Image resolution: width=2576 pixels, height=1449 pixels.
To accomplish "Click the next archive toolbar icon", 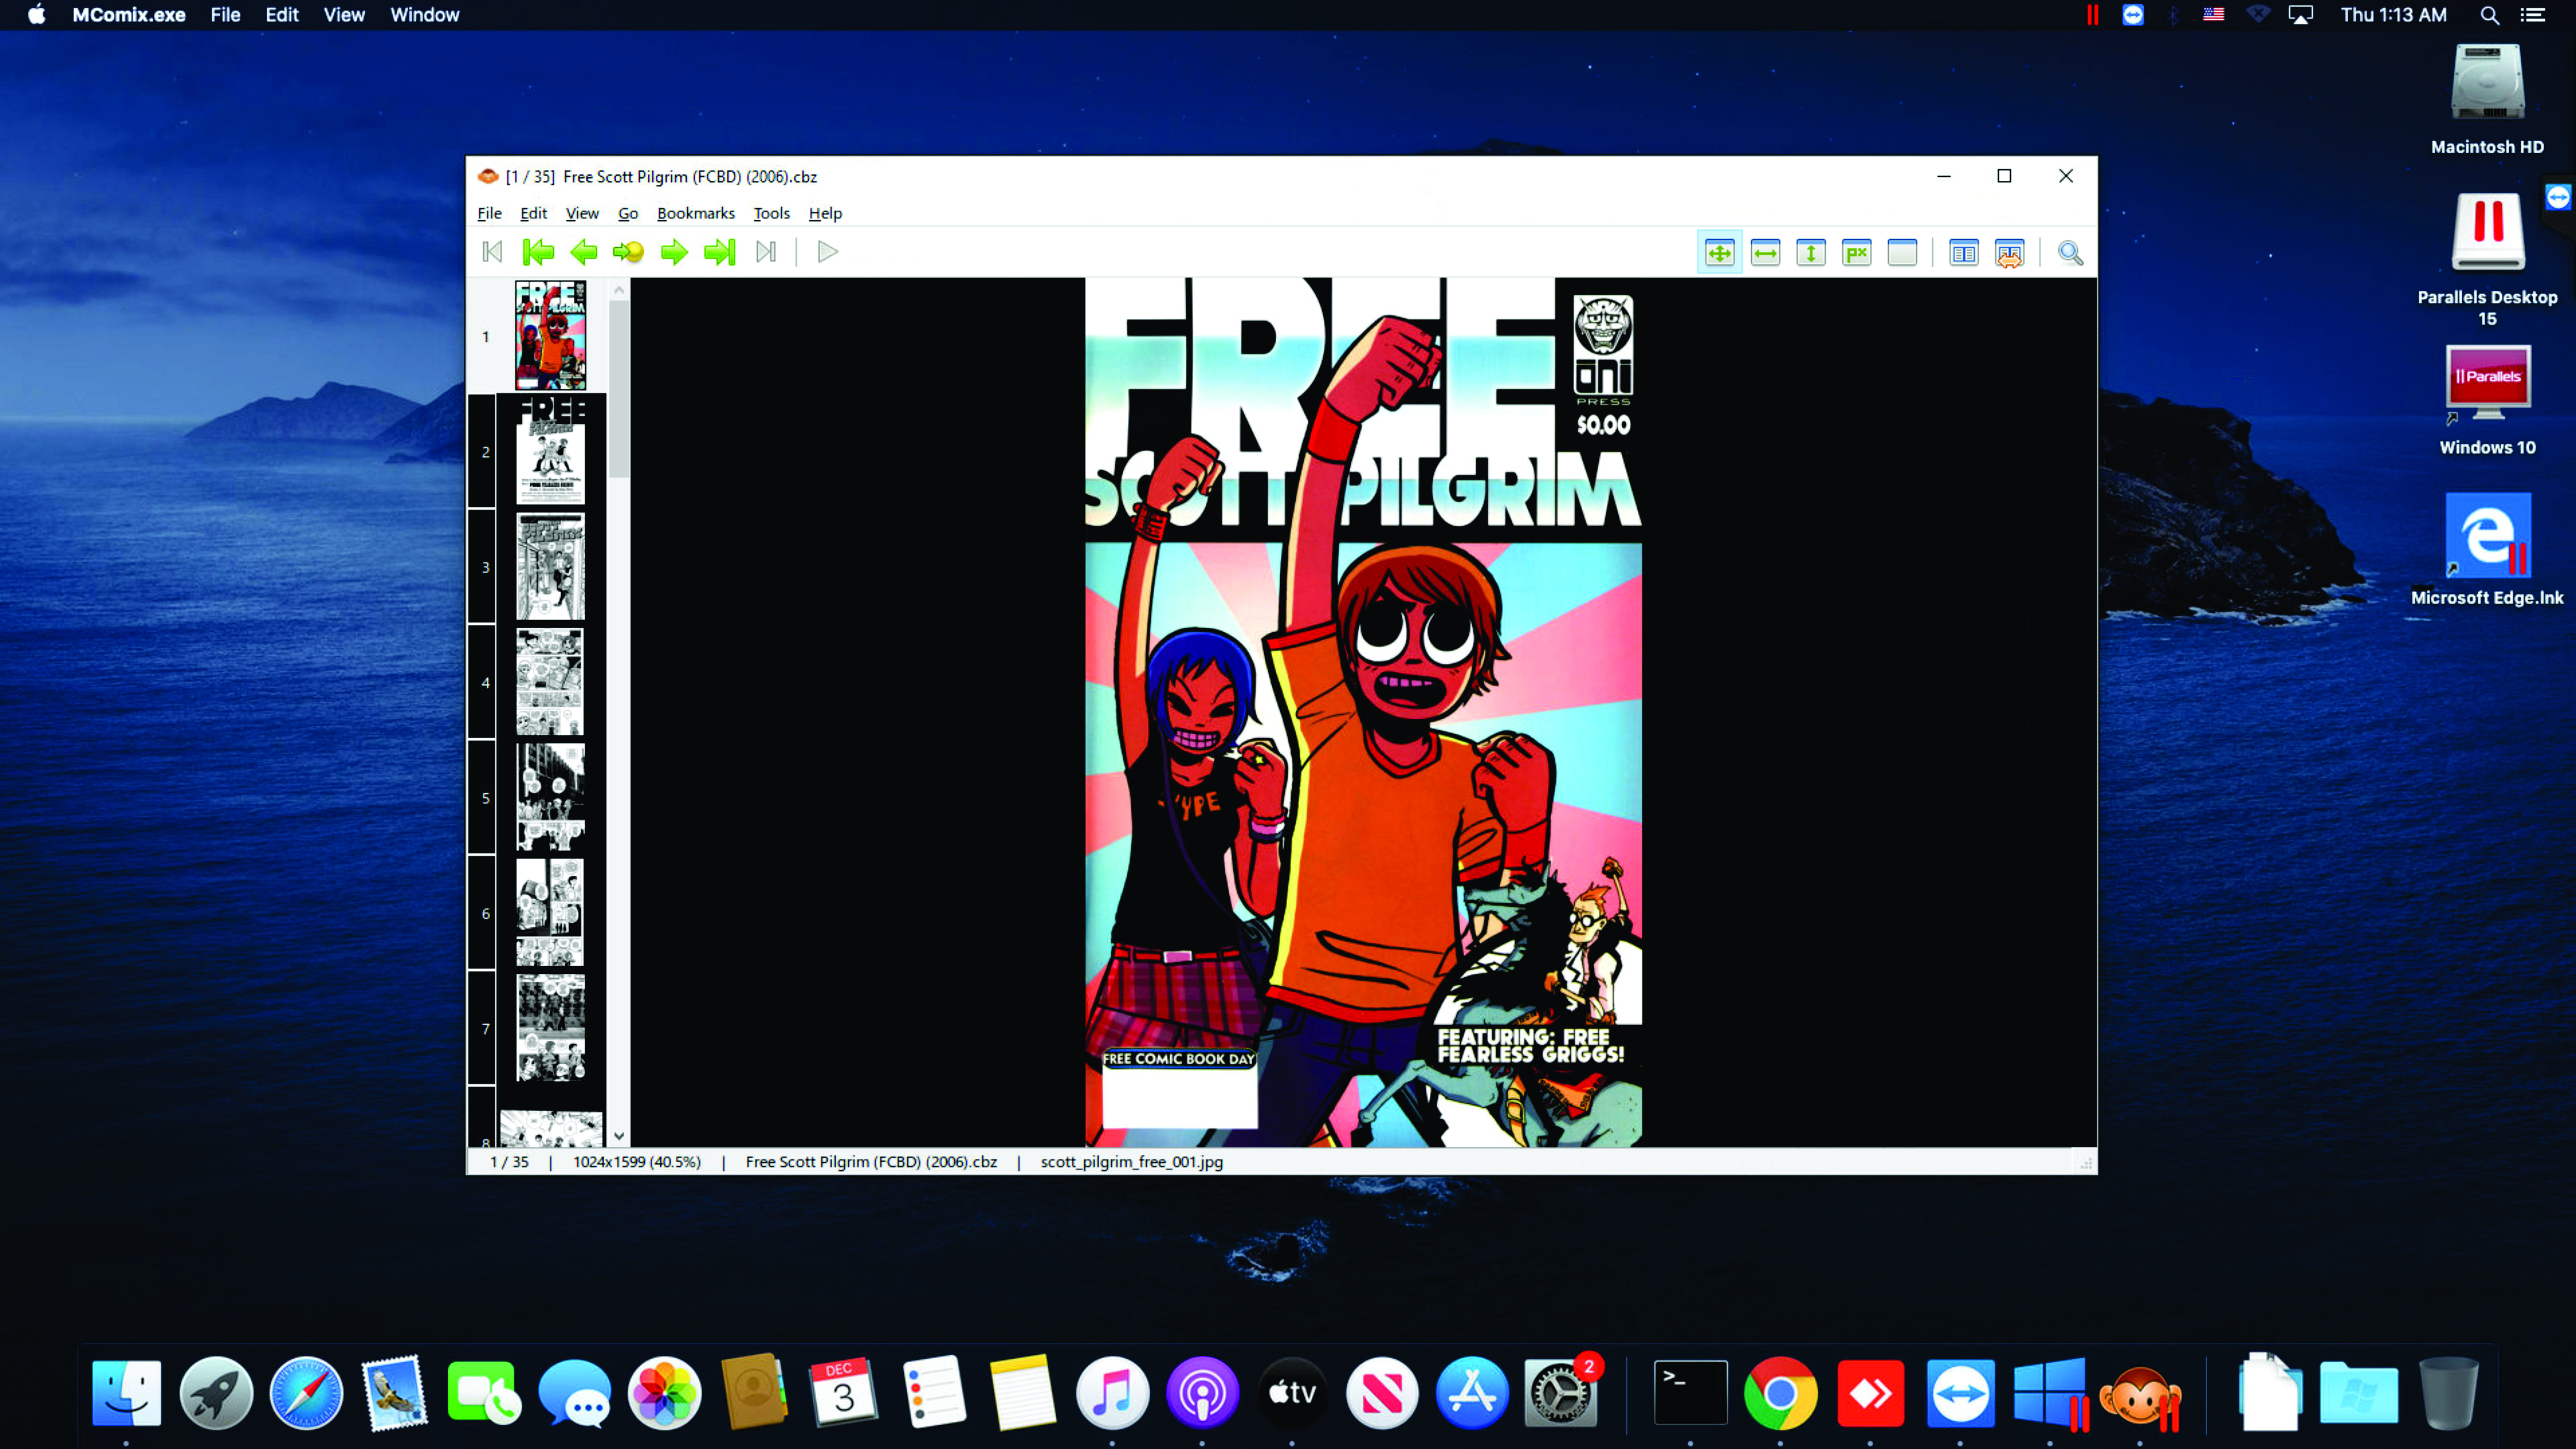I will [x=766, y=252].
